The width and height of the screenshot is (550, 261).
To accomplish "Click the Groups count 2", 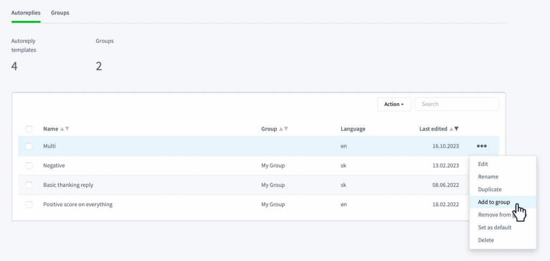I will 99,66.
